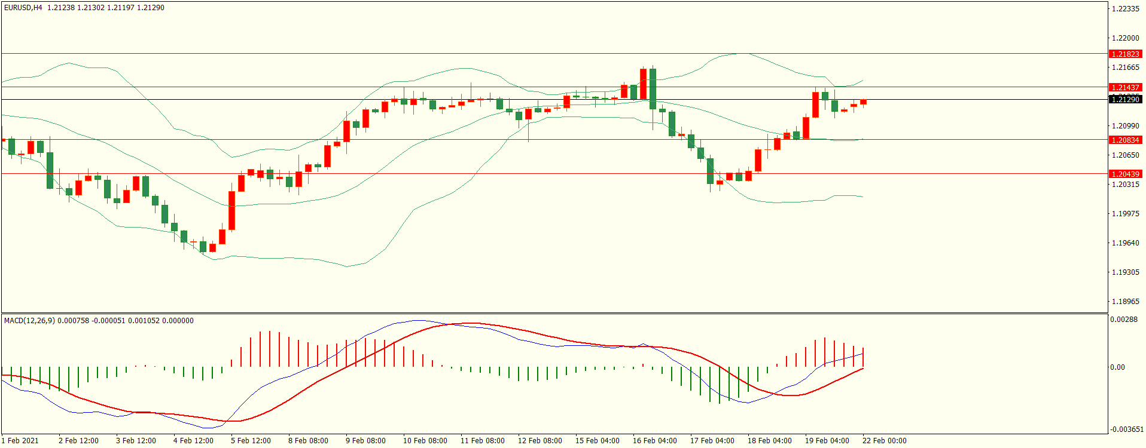The width and height of the screenshot is (1146, 448).
Task: Select the MACD zero level label 0.00
Action: pos(1117,367)
